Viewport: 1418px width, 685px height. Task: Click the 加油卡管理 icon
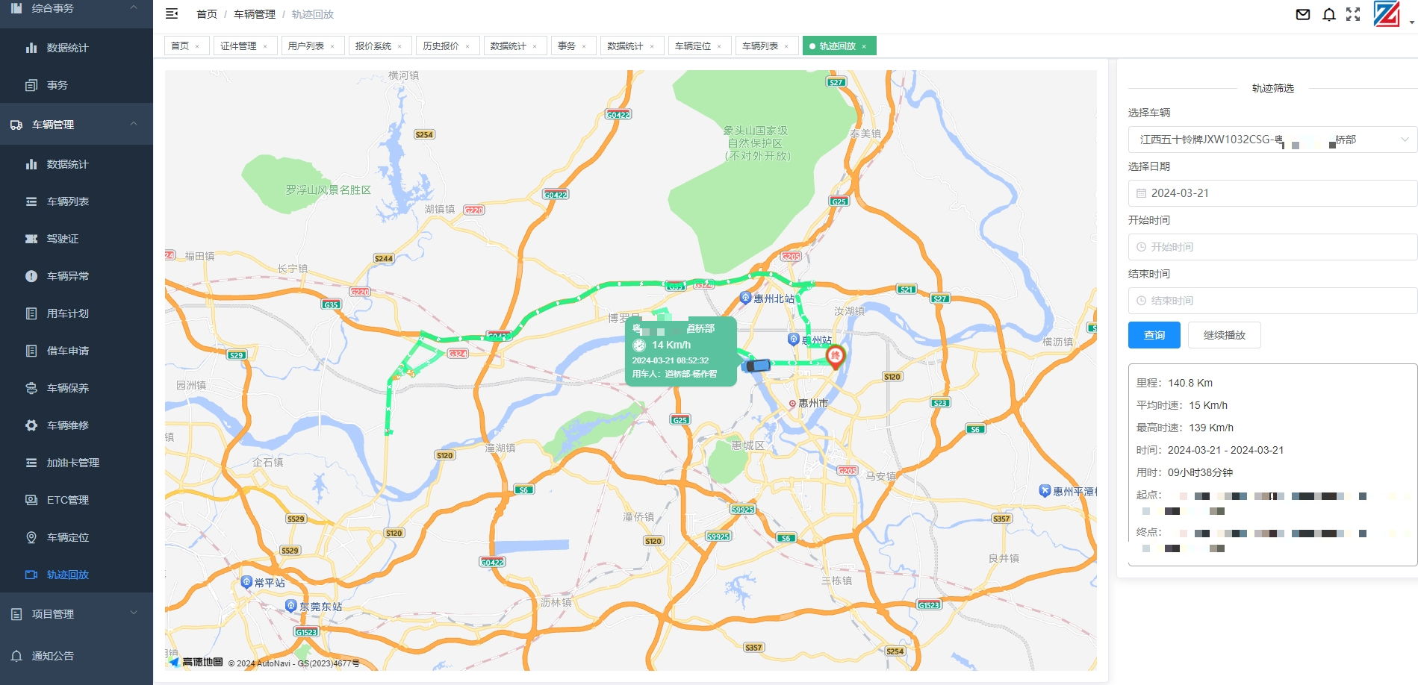tap(31, 463)
